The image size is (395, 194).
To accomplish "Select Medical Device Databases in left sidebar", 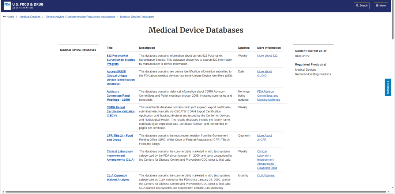I will [x=78, y=50].
